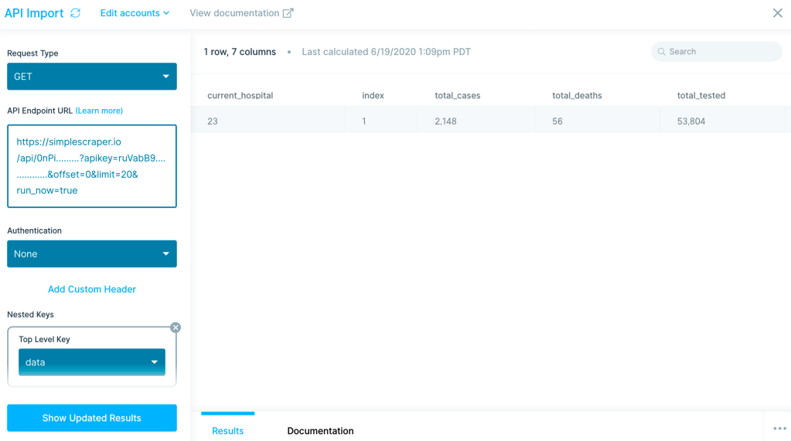This screenshot has width=791, height=441.
Task: Close the API Import panel
Action: 777,13
